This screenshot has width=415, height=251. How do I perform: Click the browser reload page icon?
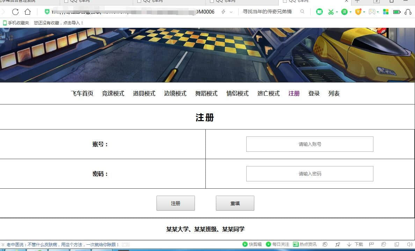point(15,12)
